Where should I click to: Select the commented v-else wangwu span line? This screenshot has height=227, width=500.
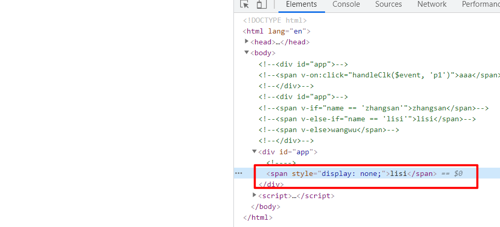click(329, 129)
